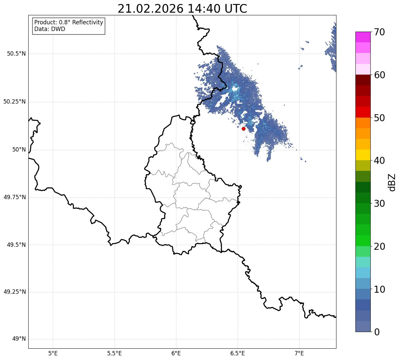Click the 40 colorbar tick label
400x360 pixels.
point(379,161)
